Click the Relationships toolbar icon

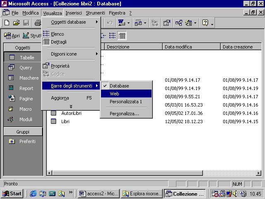(x=178, y=23)
